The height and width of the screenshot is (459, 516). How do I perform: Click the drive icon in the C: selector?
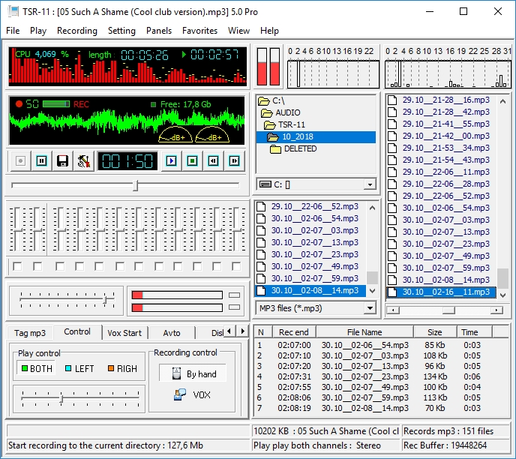click(x=265, y=184)
